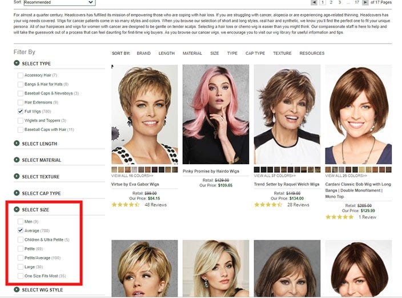Expand the SELECT MATERIAL filter section
This screenshot has width=402, height=298.
click(x=42, y=160)
